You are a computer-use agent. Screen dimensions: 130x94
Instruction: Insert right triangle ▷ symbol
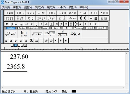click(x=61, y=41)
